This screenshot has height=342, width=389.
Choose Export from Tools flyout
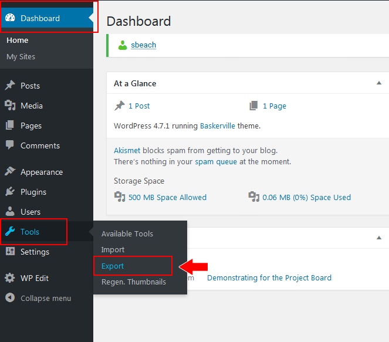[113, 266]
